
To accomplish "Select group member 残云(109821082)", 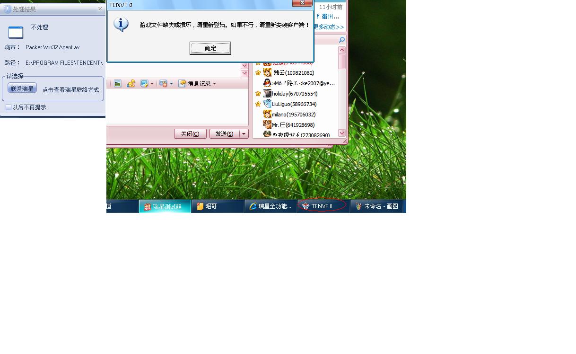I will [294, 73].
